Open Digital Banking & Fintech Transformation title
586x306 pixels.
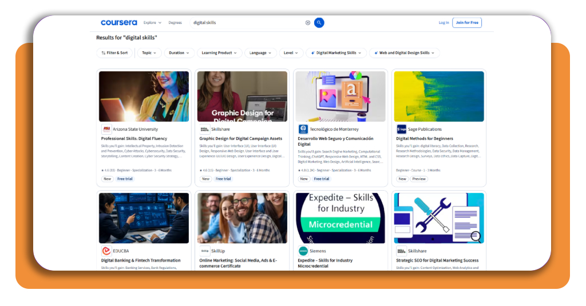click(141, 260)
